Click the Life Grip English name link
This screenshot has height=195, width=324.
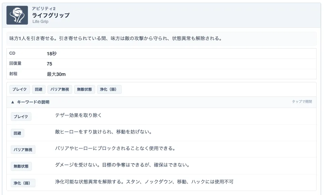click(x=40, y=22)
